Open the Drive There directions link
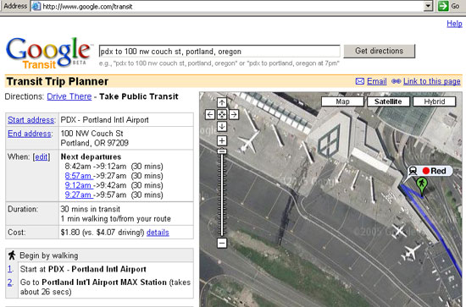Image resolution: width=466 pixels, height=307 pixels. pyautogui.click(x=69, y=96)
